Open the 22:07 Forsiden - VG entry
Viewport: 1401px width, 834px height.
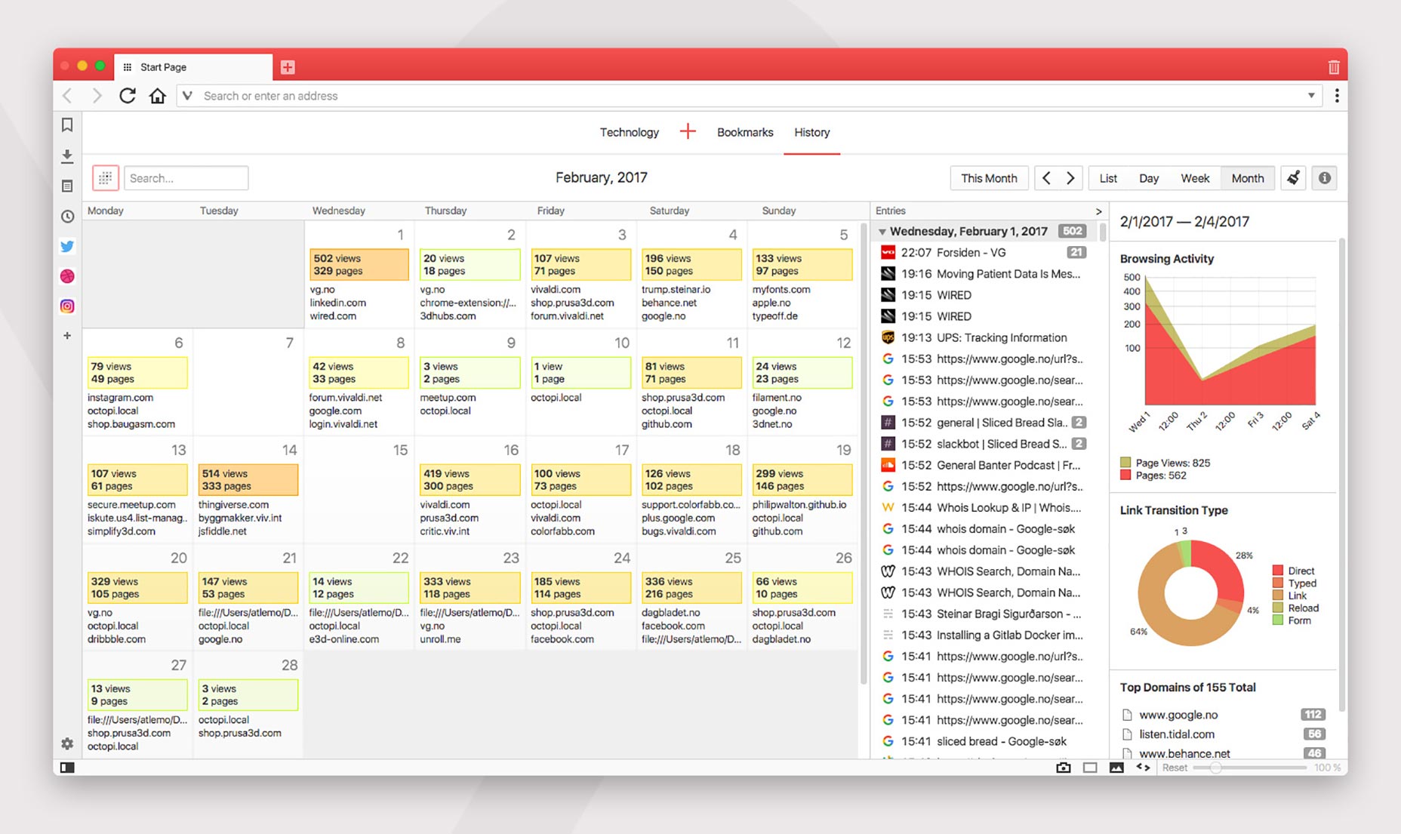984,253
